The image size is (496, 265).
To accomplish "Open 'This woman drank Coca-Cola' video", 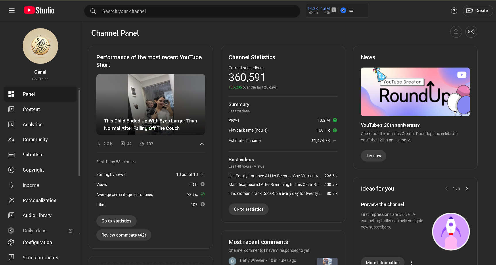I will pyautogui.click(x=275, y=193).
